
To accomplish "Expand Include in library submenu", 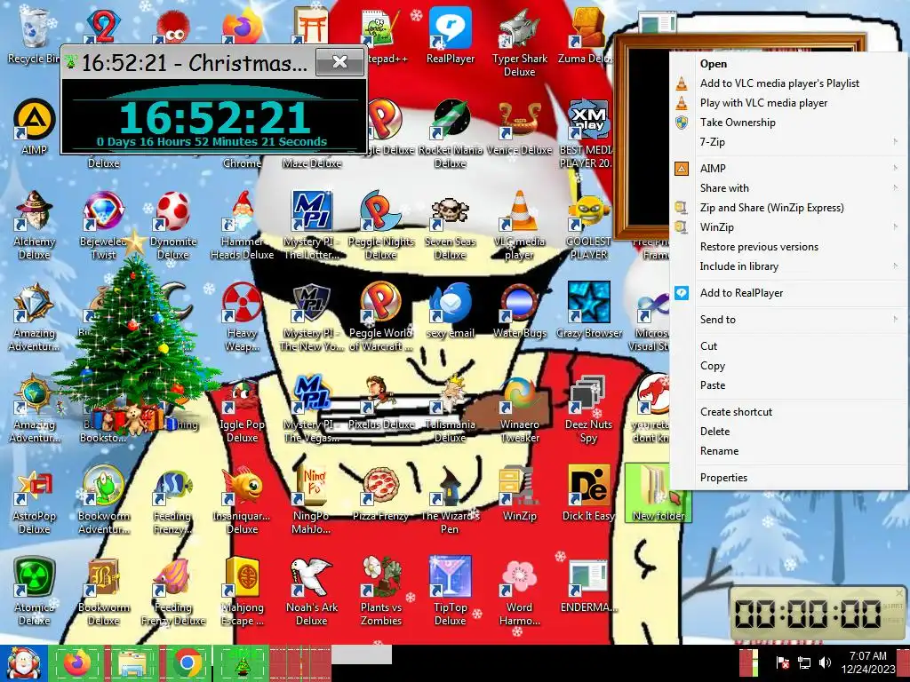I will click(x=789, y=266).
